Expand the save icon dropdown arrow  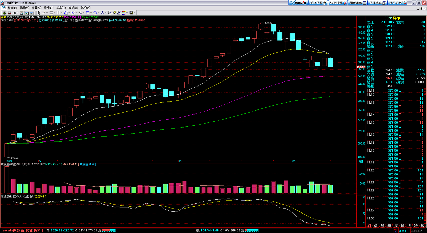click(134, 13)
